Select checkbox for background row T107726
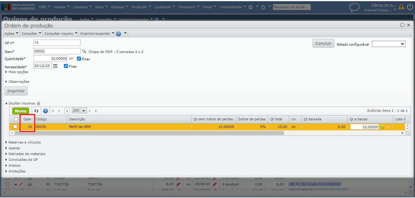Image resolution: width=415 pixels, height=198 pixels. (x=8, y=184)
